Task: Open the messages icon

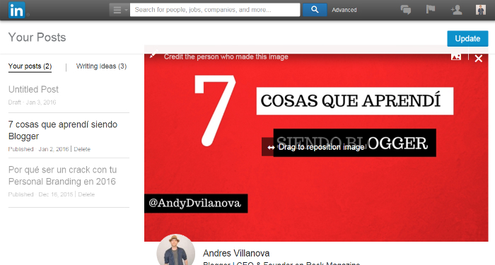Action: (x=406, y=10)
